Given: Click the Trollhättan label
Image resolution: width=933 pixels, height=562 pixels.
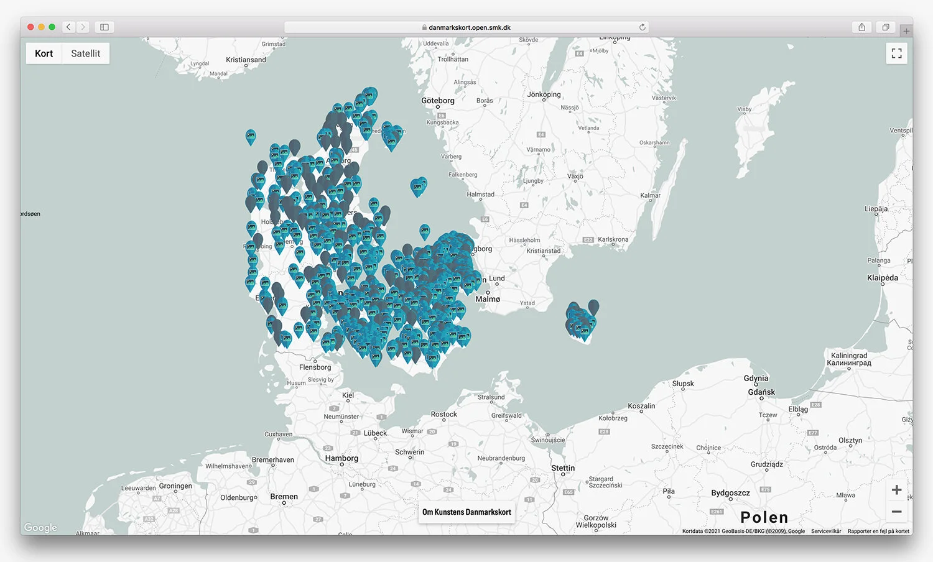Looking at the screenshot, I should click(x=453, y=59).
